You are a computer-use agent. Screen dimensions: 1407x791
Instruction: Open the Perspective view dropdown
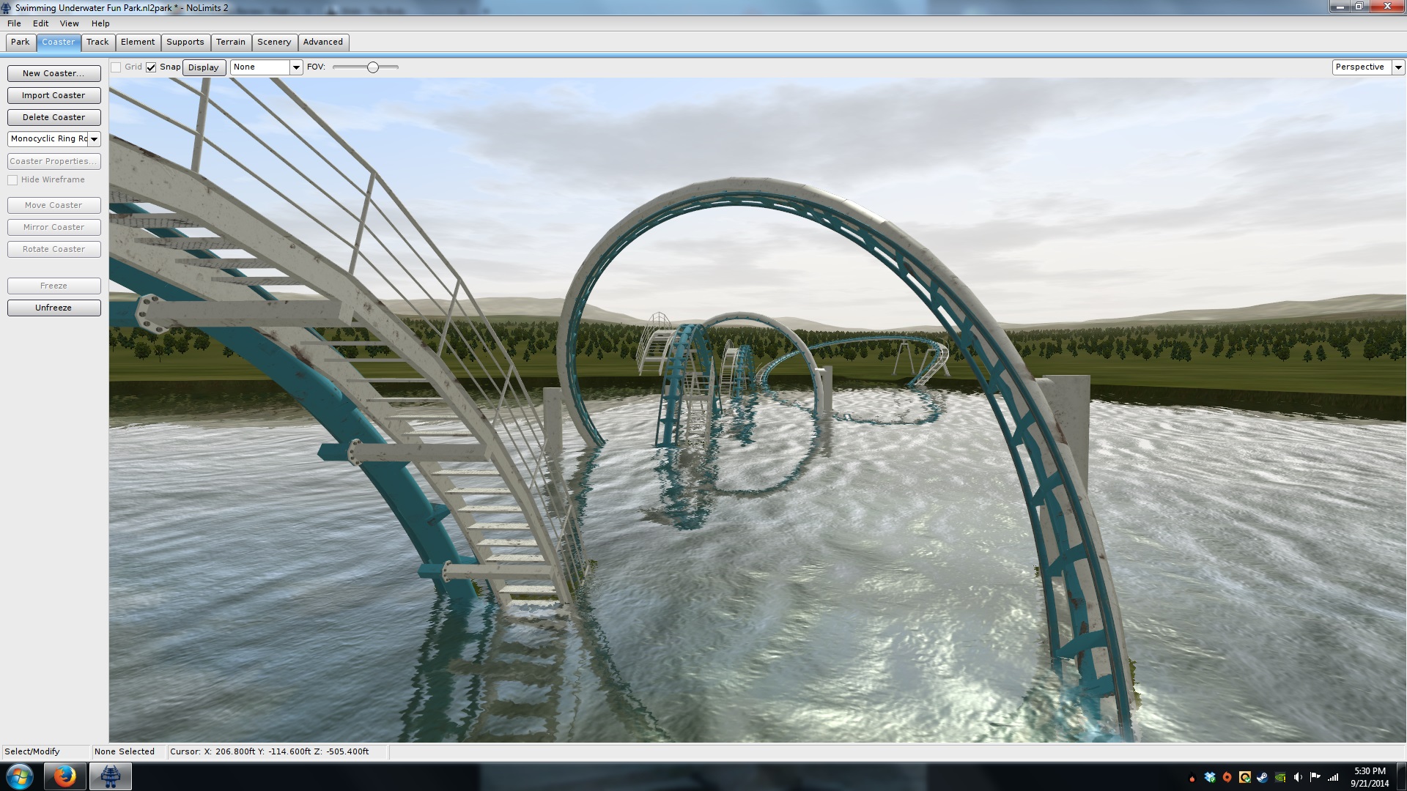coord(1398,67)
